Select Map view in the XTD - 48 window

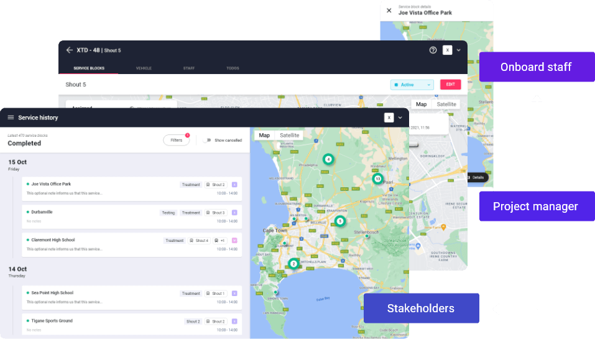[421, 104]
